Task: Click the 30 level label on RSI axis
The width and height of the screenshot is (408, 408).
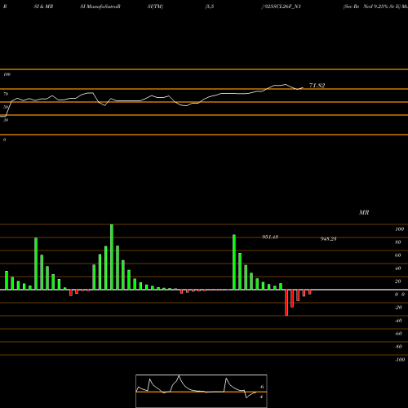Action: 6,120
